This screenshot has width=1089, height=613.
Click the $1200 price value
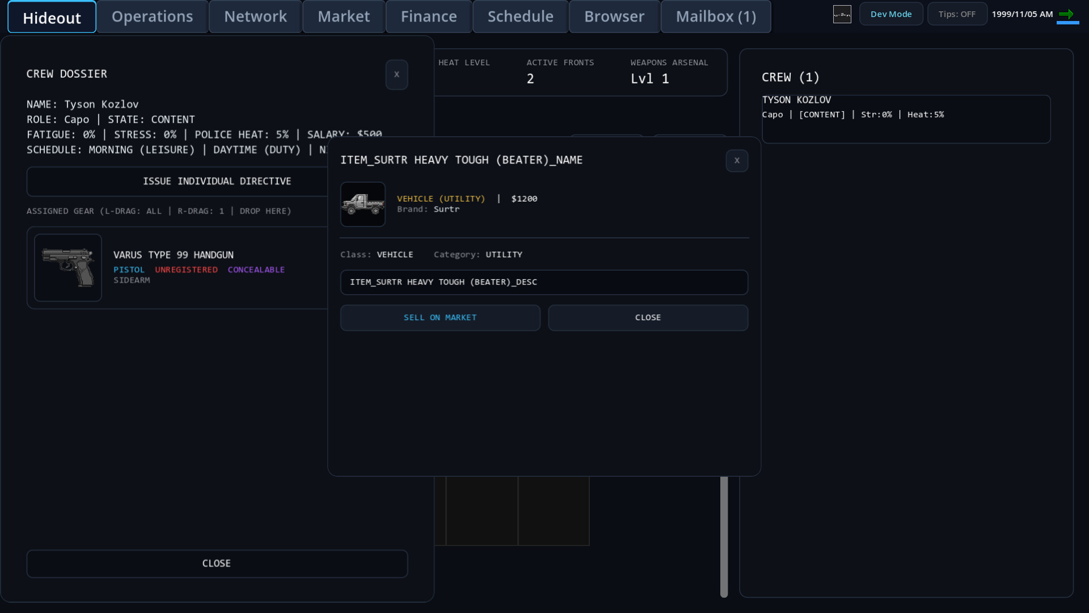pos(524,199)
